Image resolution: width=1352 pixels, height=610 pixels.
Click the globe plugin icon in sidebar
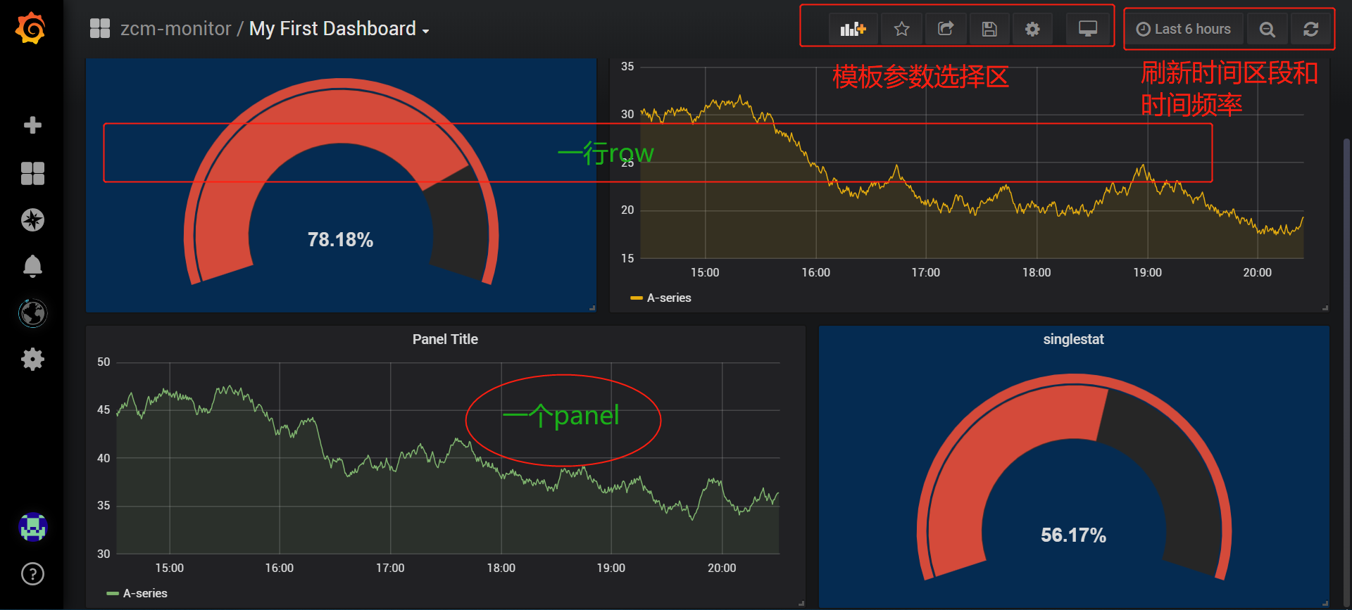(32, 313)
